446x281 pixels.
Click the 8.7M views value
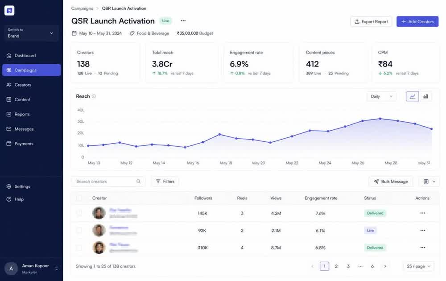276,248
